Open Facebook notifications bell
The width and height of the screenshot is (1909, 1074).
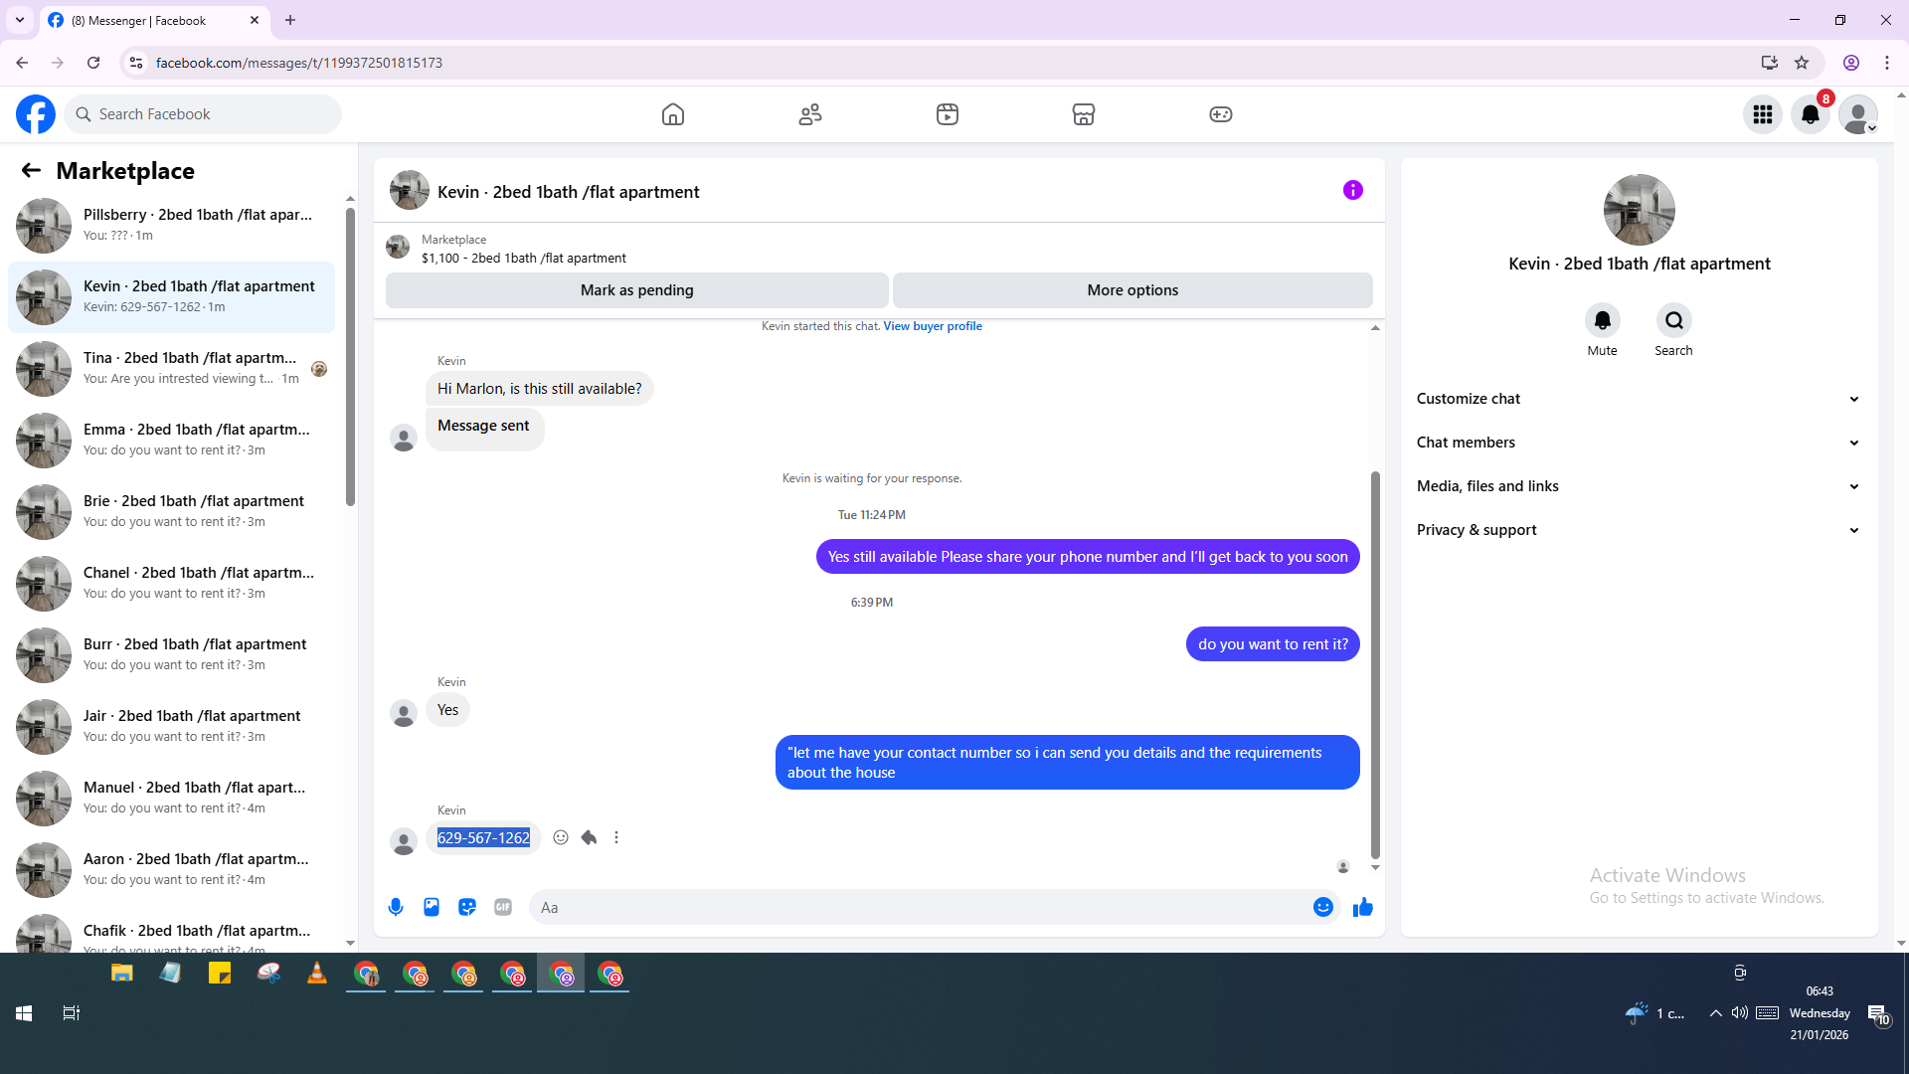coord(1811,114)
